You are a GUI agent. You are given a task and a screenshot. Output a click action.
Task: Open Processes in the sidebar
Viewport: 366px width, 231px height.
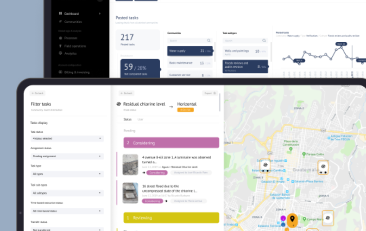(70, 38)
